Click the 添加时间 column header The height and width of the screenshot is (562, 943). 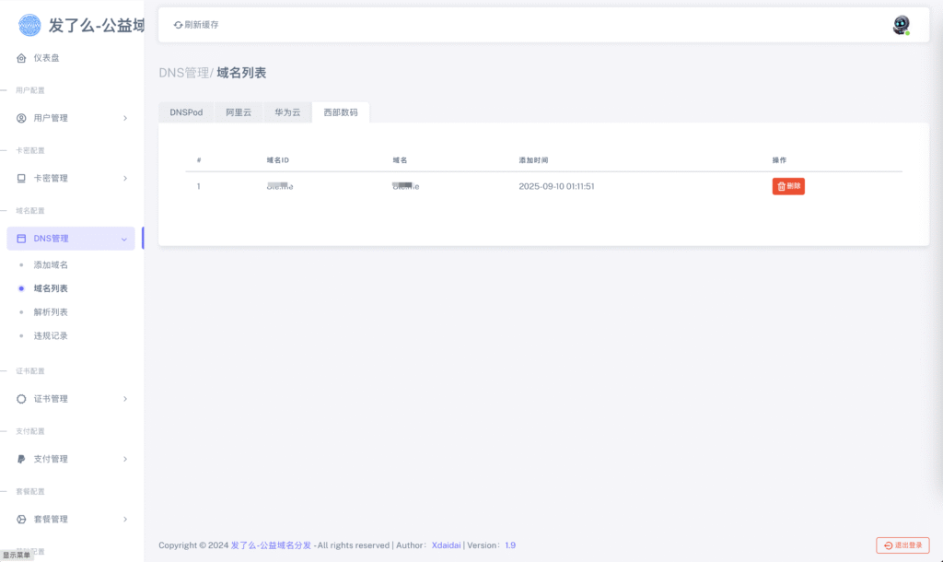[x=533, y=160]
